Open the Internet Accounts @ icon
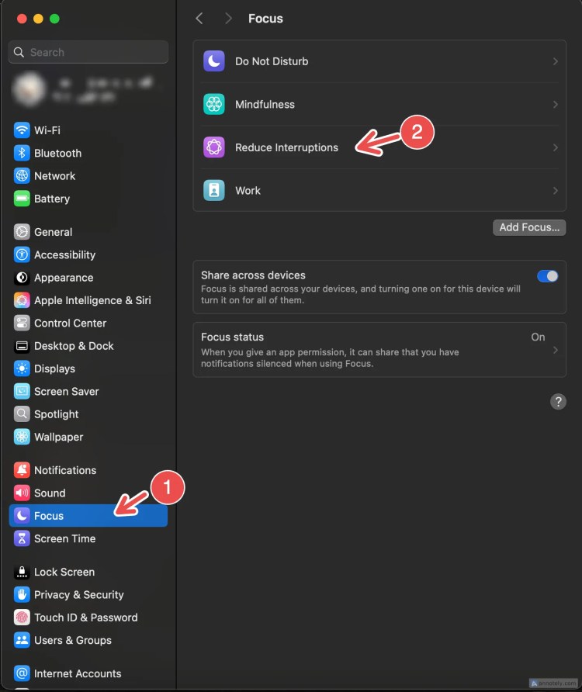This screenshot has width=582, height=692. (x=22, y=673)
